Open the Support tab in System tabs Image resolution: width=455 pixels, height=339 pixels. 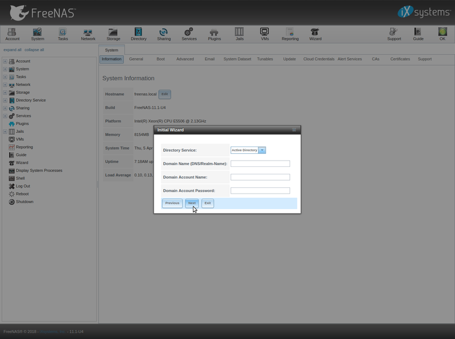(424, 59)
